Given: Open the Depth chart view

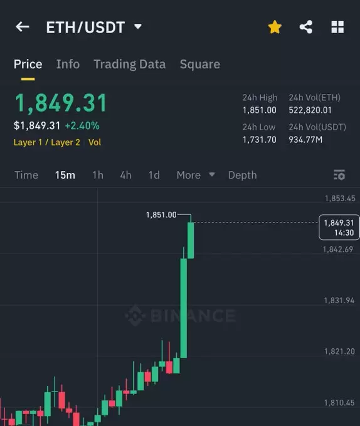Looking at the screenshot, I should 242,175.
